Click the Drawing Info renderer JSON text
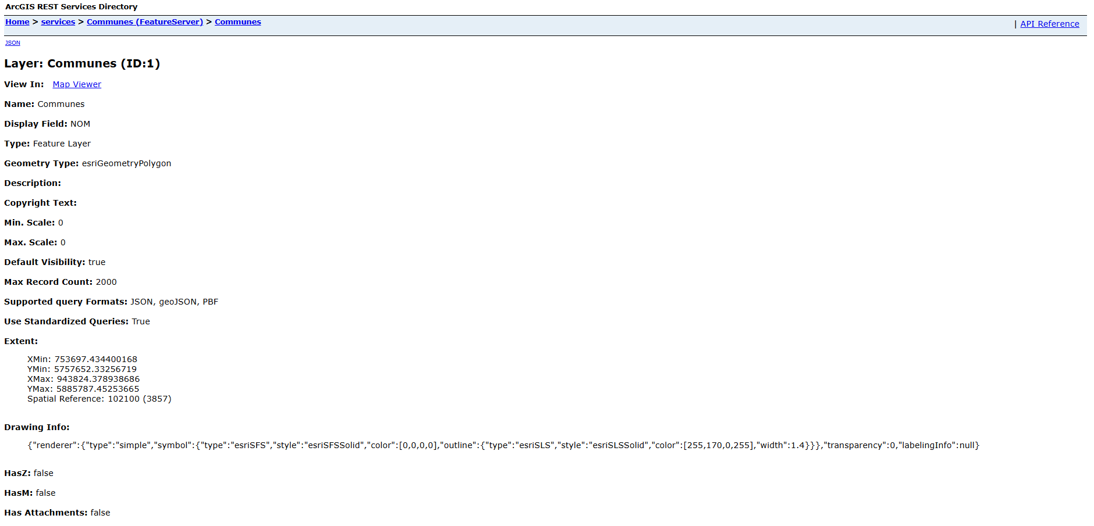Screen dimensions: 1094x526 [x=503, y=445]
